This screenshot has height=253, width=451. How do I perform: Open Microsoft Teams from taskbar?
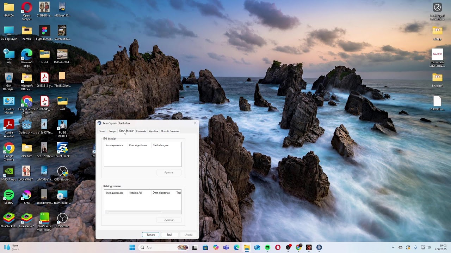pyautogui.click(x=226, y=247)
